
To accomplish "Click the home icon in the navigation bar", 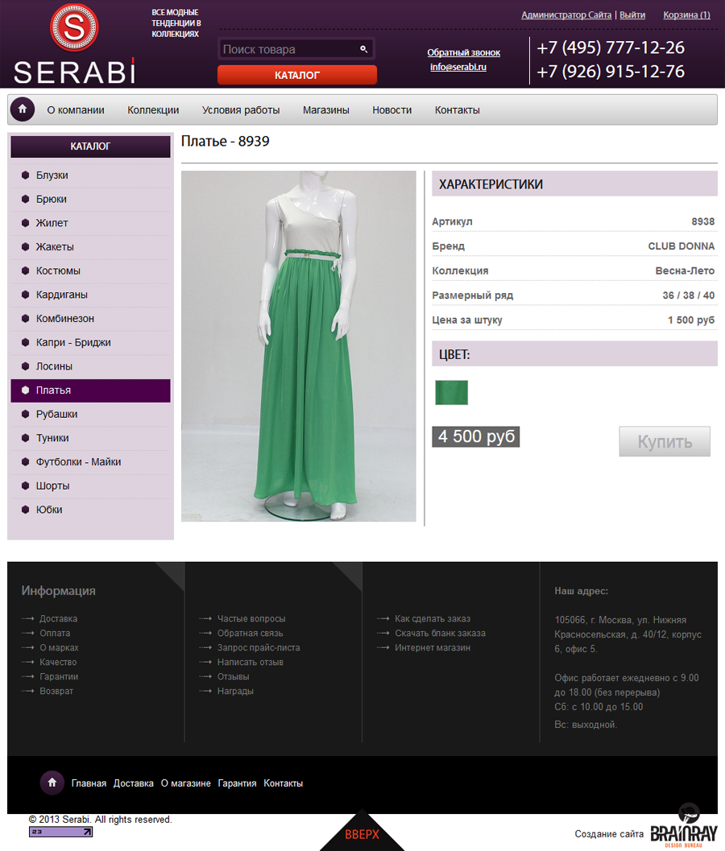I will coord(23,109).
